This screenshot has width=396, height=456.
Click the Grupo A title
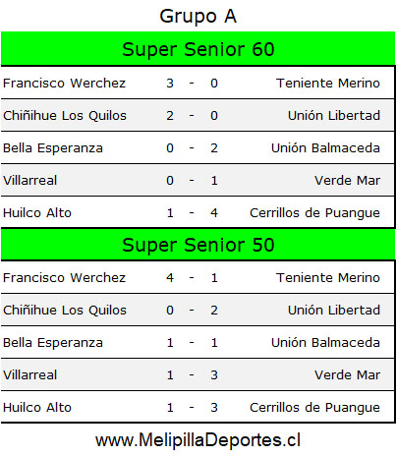(x=198, y=17)
